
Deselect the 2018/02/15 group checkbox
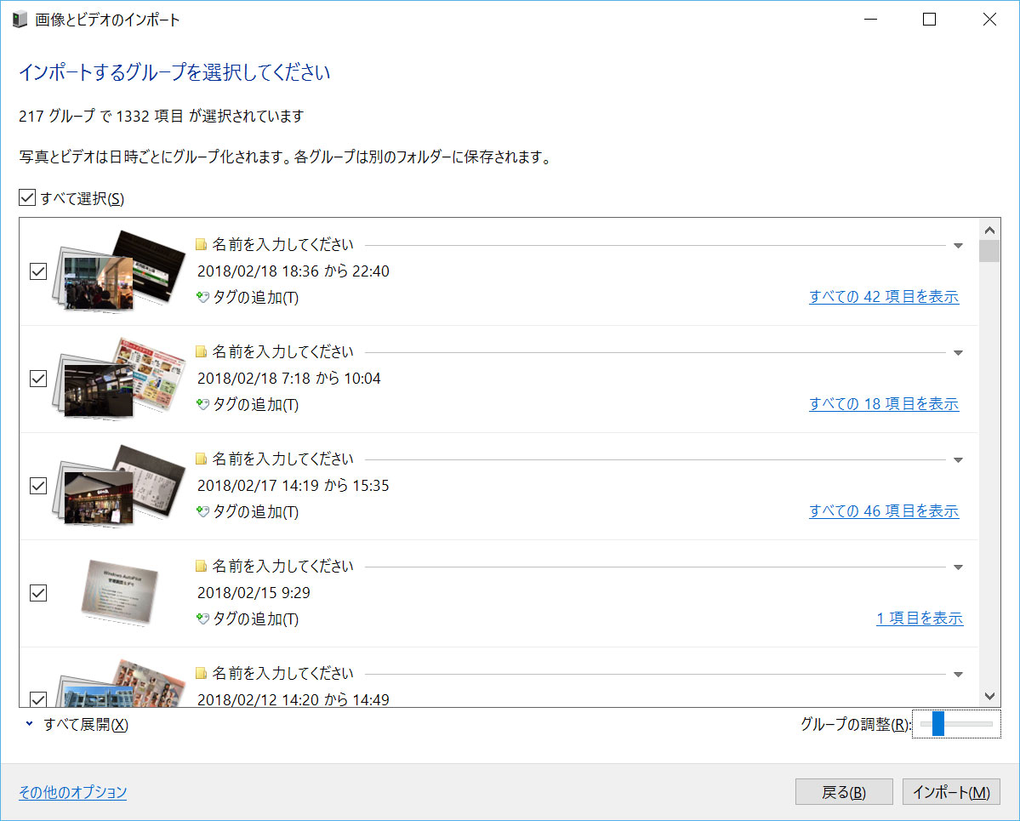[37, 593]
